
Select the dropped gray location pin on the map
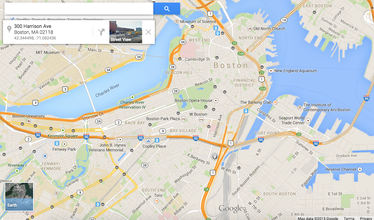tap(215, 156)
